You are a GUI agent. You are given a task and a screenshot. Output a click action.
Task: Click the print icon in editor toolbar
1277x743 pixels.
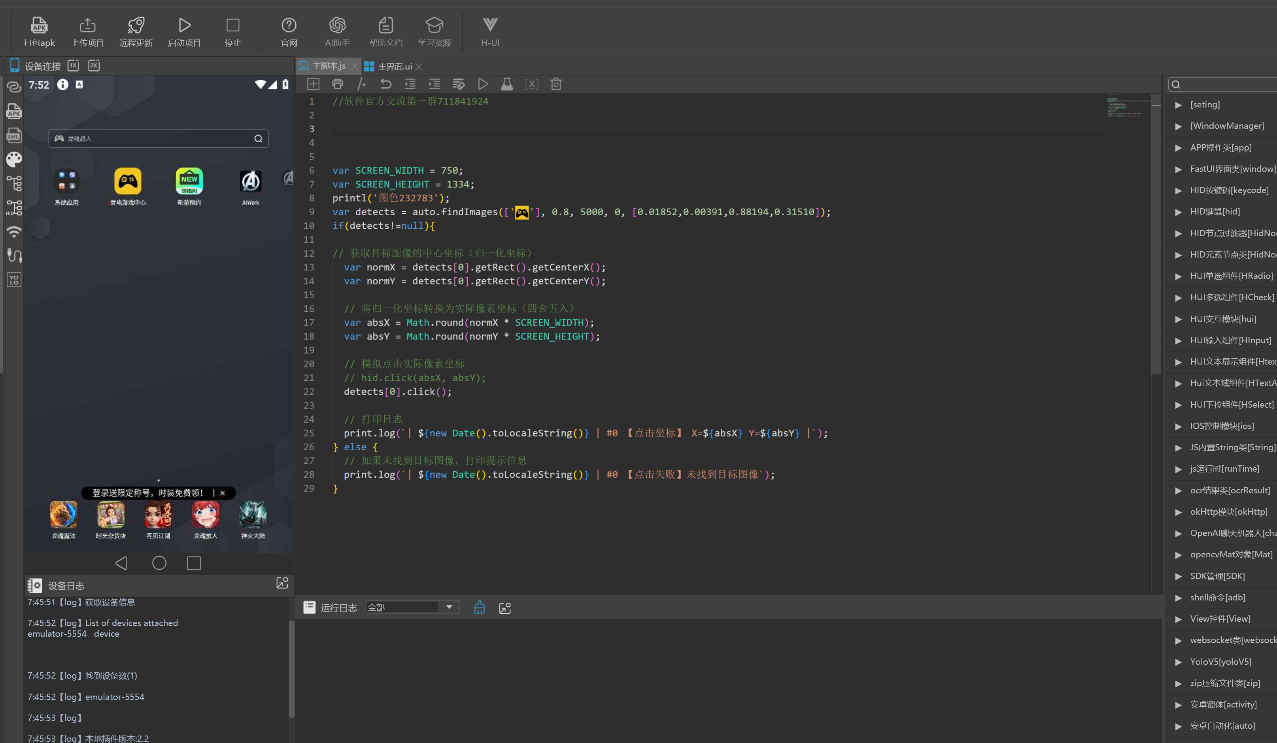pyautogui.click(x=338, y=84)
